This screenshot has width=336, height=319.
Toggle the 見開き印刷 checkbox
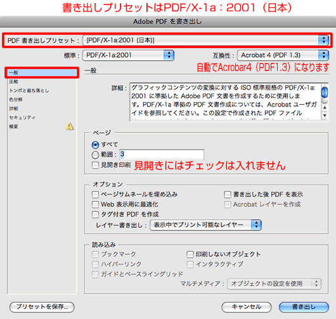coord(95,165)
